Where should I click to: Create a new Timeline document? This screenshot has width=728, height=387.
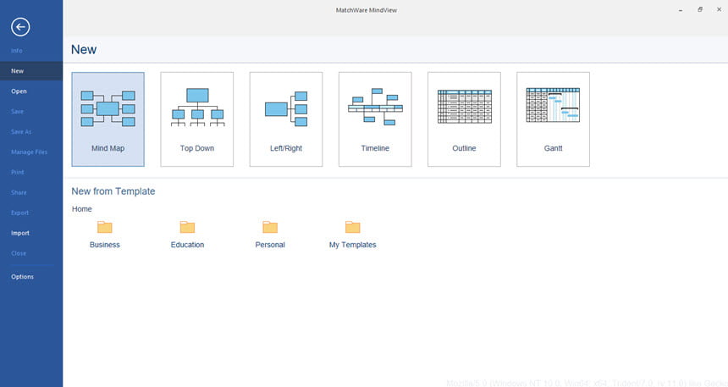(x=375, y=119)
